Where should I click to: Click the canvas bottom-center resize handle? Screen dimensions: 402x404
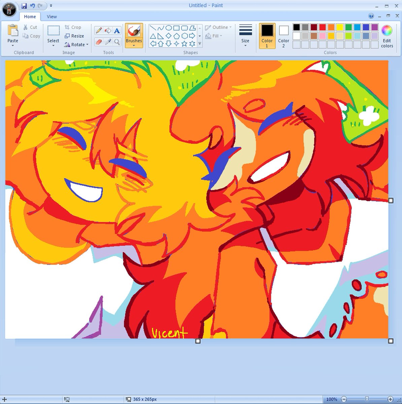[198, 341]
